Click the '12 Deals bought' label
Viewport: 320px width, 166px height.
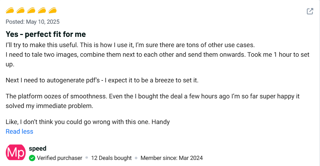111,158
